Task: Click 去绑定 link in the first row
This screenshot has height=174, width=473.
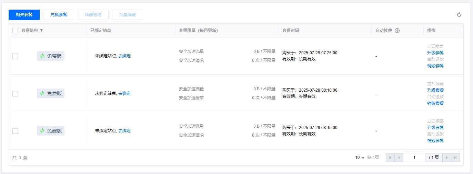Action: pos(124,56)
